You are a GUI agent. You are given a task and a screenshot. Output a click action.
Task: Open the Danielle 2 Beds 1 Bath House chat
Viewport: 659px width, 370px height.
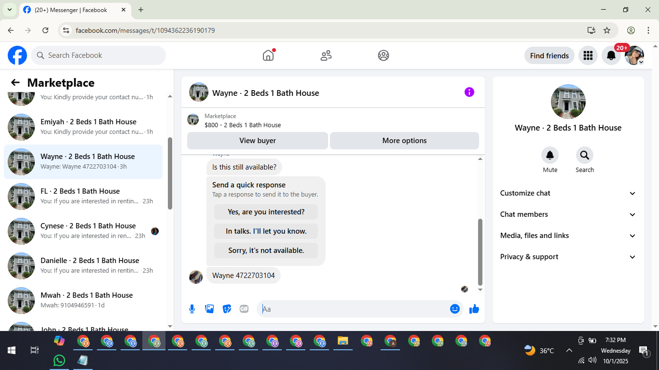pyautogui.click(x=83, y=266)
